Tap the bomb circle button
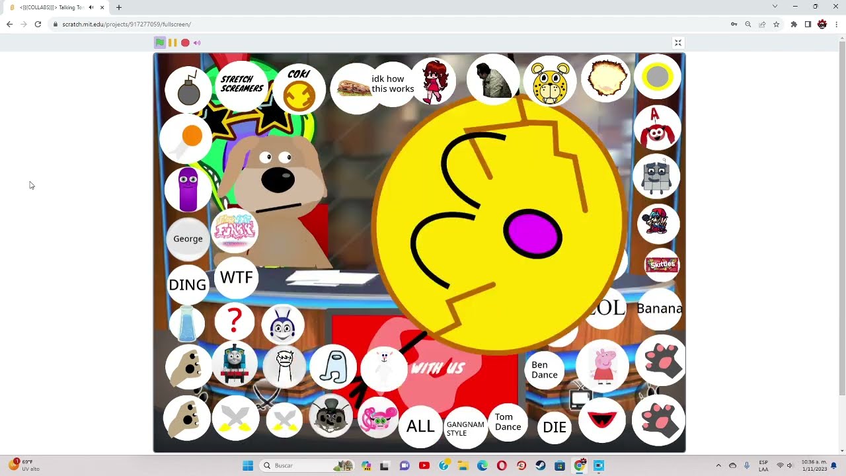Viewport: 846px width, 476px height. point(188,89)
